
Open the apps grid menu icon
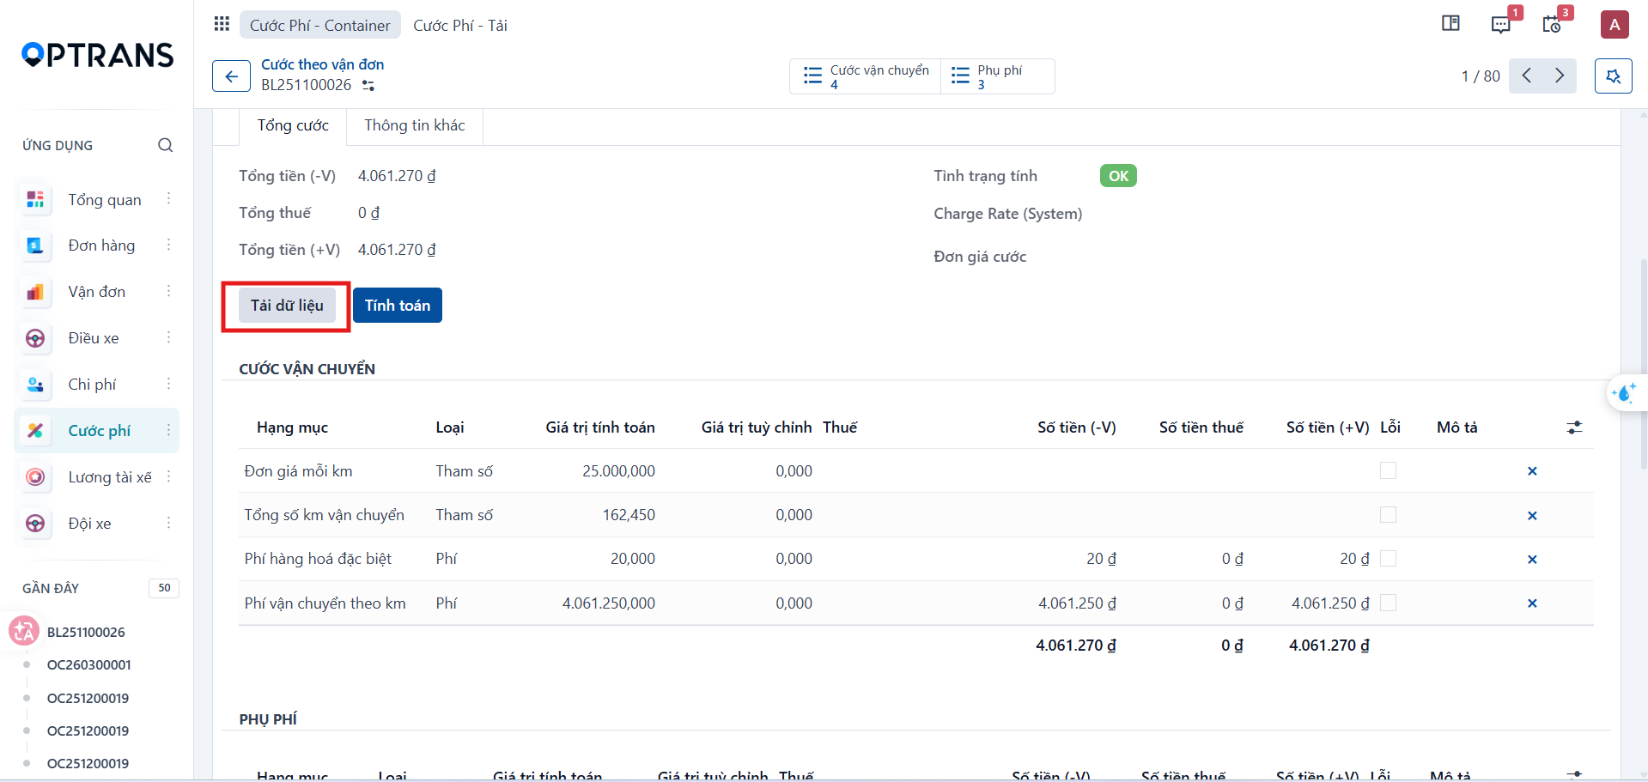pyautogui.click(x=222, y=24)
